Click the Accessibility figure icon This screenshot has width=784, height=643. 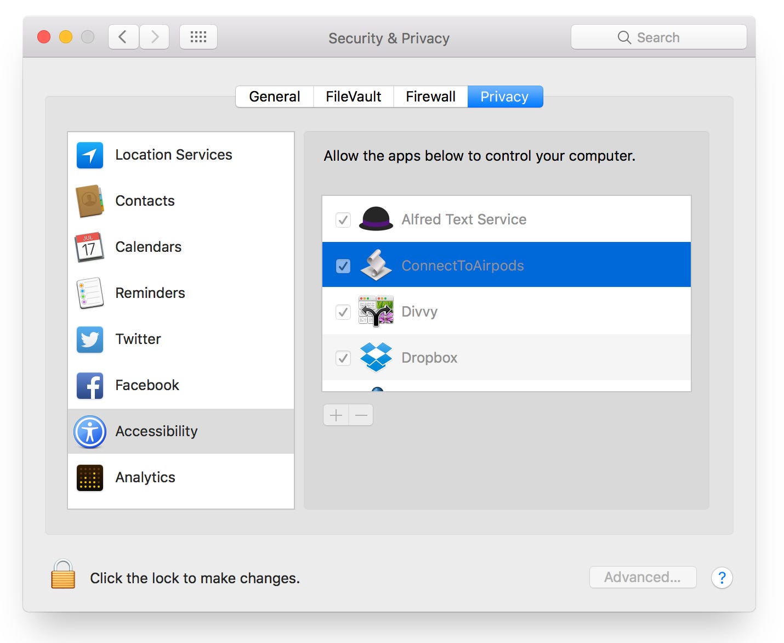point(90,432)
